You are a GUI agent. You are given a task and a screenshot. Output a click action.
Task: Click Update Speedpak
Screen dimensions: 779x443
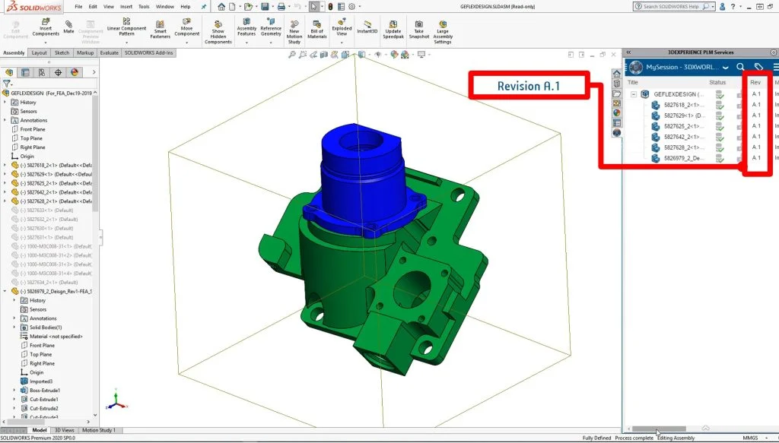tap(393, 30)
